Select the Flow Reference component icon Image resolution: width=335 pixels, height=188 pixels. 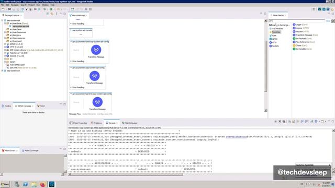[294, 42]
